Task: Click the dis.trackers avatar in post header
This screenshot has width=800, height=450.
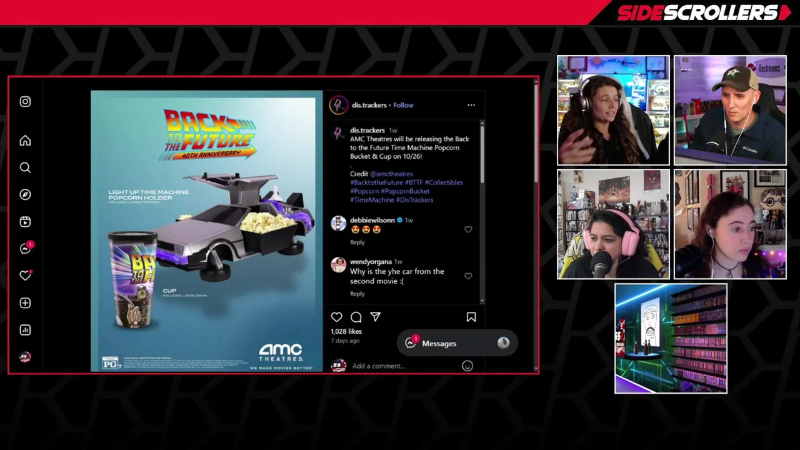Action: (x=338, y=105)
